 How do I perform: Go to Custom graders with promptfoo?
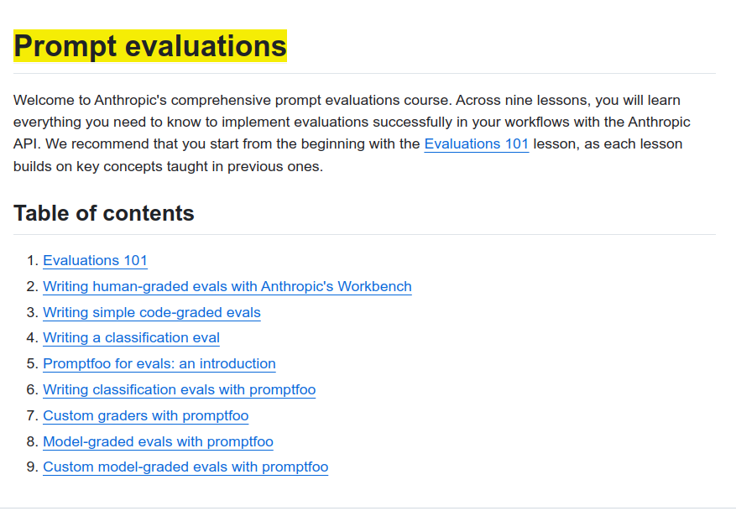(x=145, y=416)
